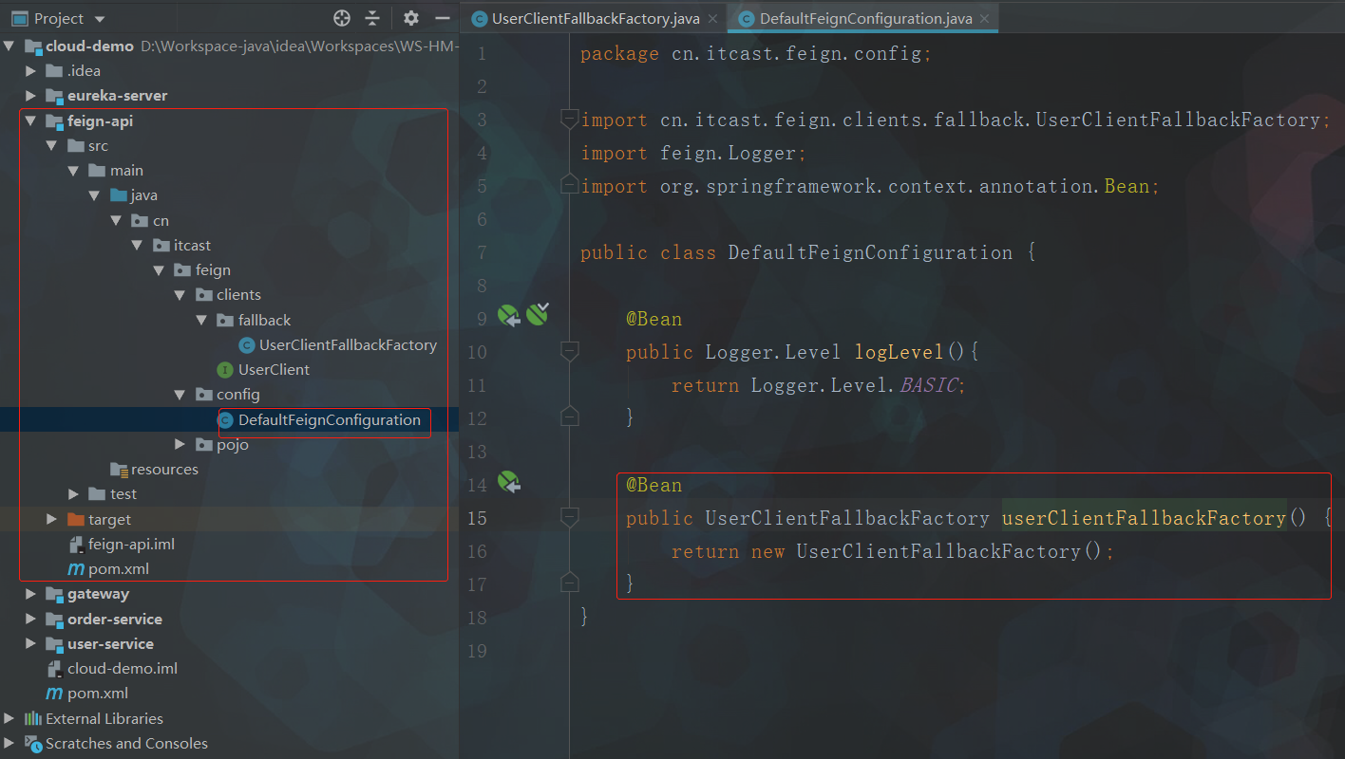Viewport: 1345px width, 759px height.
Task: Click the test folder icon
Action: [97, 494]
